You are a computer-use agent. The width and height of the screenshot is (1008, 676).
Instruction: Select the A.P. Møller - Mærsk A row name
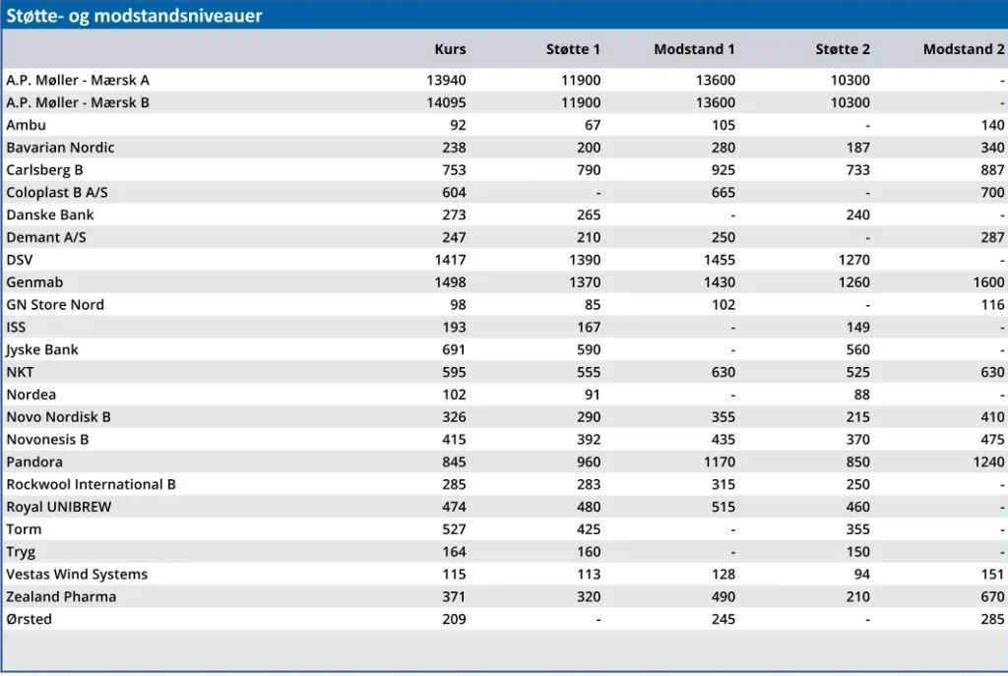coord(78,80)
